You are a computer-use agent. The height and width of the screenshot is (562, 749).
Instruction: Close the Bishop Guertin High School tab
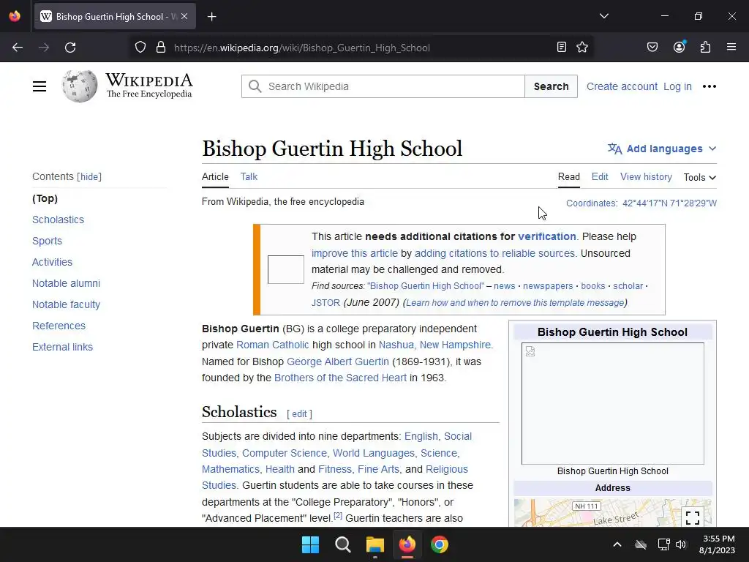pyautogui.click(x=184, y=16)
